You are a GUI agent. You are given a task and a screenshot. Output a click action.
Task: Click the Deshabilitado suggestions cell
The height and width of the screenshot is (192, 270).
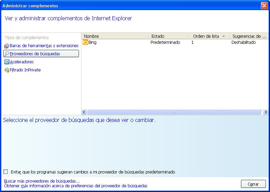coord(243,42)
